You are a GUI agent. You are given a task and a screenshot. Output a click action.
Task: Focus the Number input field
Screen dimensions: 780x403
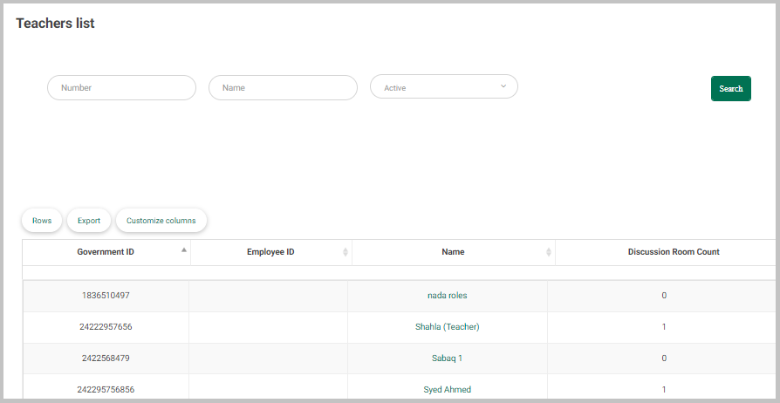[x=121, y=87]
